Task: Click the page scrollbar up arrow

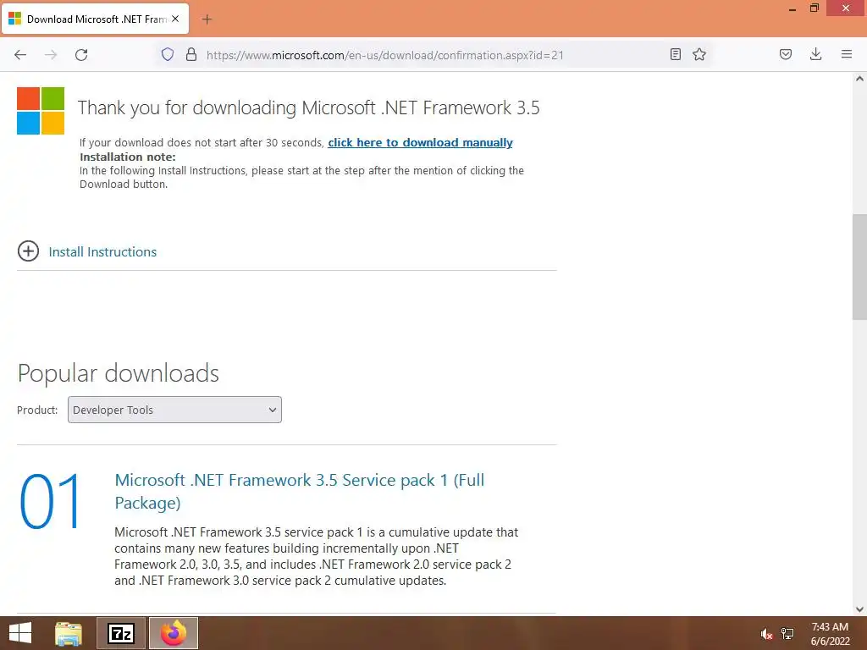Action: point(859,79)
